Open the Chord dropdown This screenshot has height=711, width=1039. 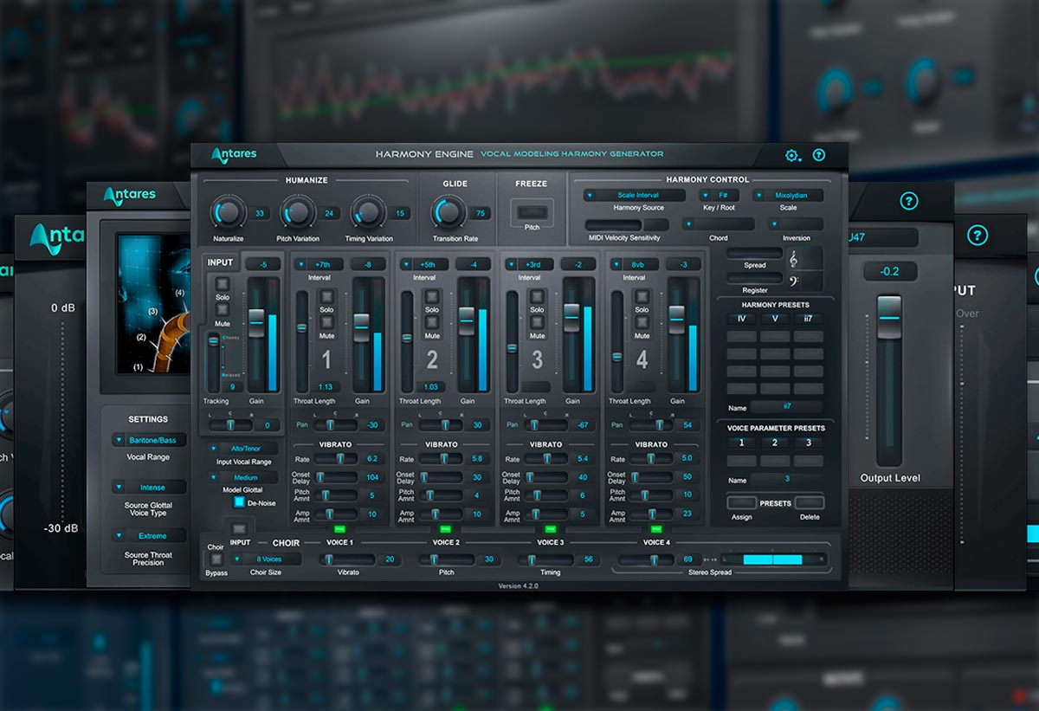pyautogui.click(x=718, y=224)
